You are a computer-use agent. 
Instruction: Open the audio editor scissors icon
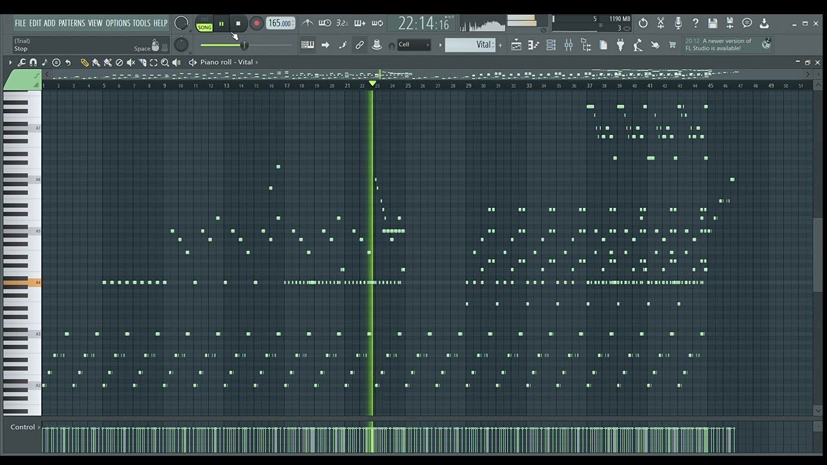coord(661,23)
